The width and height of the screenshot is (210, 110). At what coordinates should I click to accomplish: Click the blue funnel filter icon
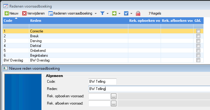pyautogui.click(x=102, y=13)
